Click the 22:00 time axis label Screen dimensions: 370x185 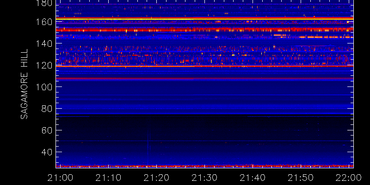coord(349,178)
